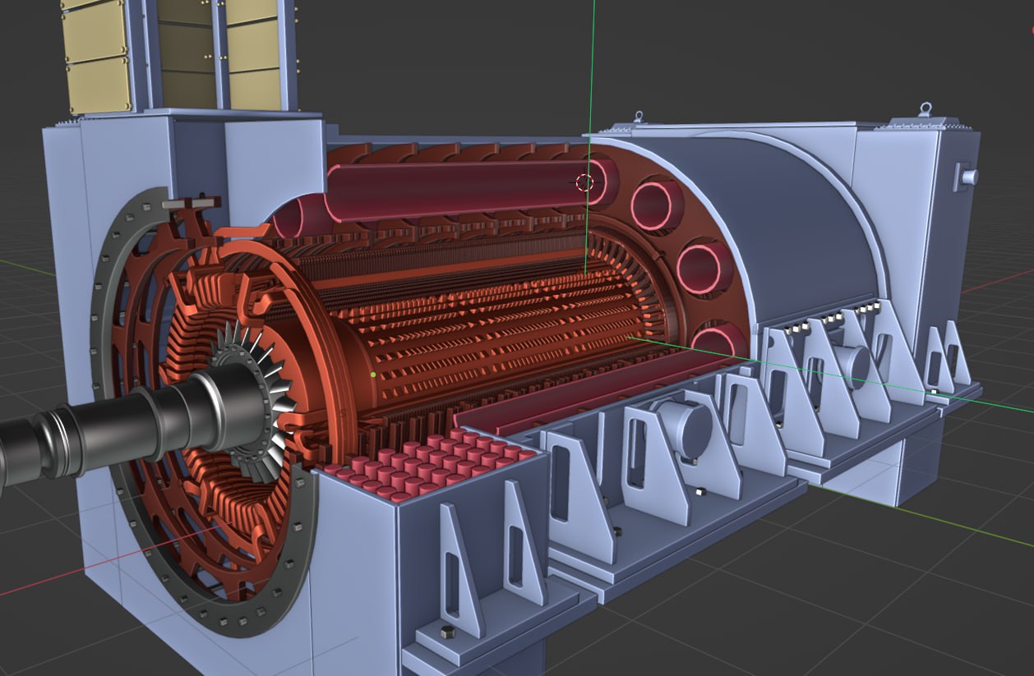Click the cylindrical port on the housing's right end
Viewport: 1034px width, 676px height.
(967, 176)
